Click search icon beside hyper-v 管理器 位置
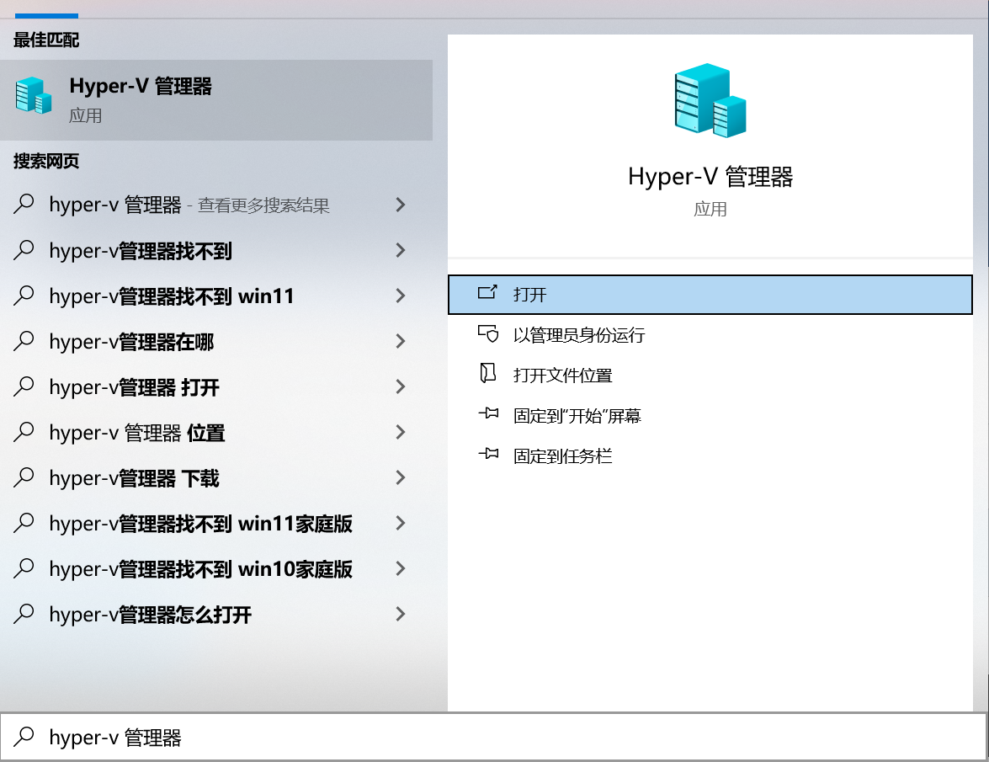 24,431
